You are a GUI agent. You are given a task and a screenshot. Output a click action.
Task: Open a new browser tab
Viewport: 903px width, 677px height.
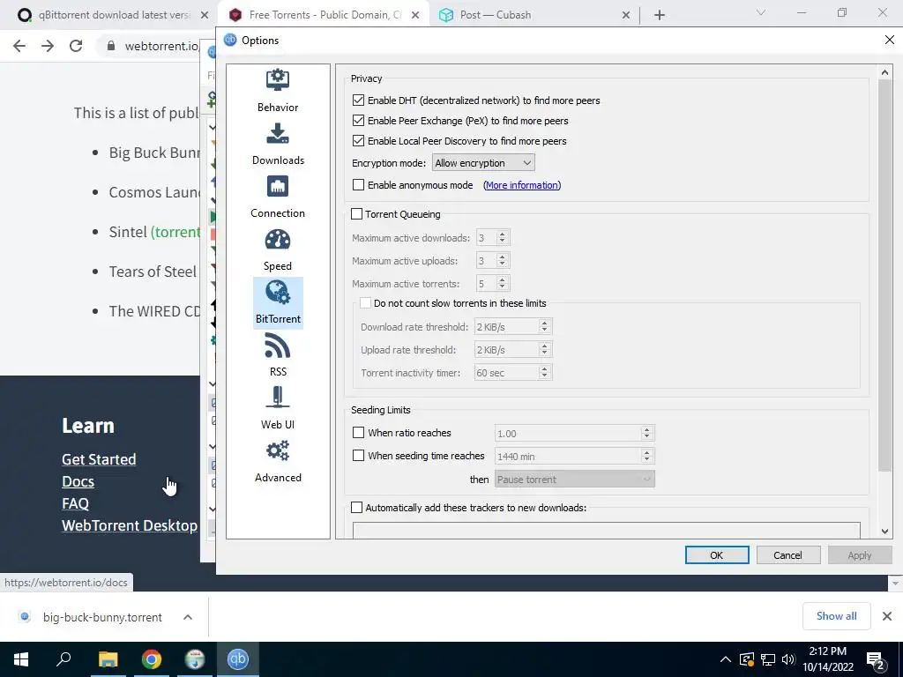coord(660,15)
